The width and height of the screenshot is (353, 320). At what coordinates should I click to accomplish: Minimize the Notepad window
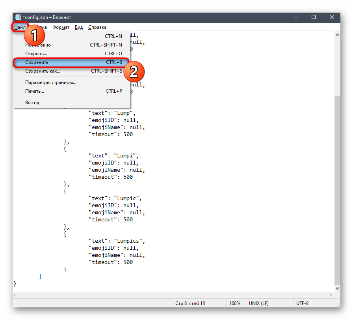coord(296,17)
